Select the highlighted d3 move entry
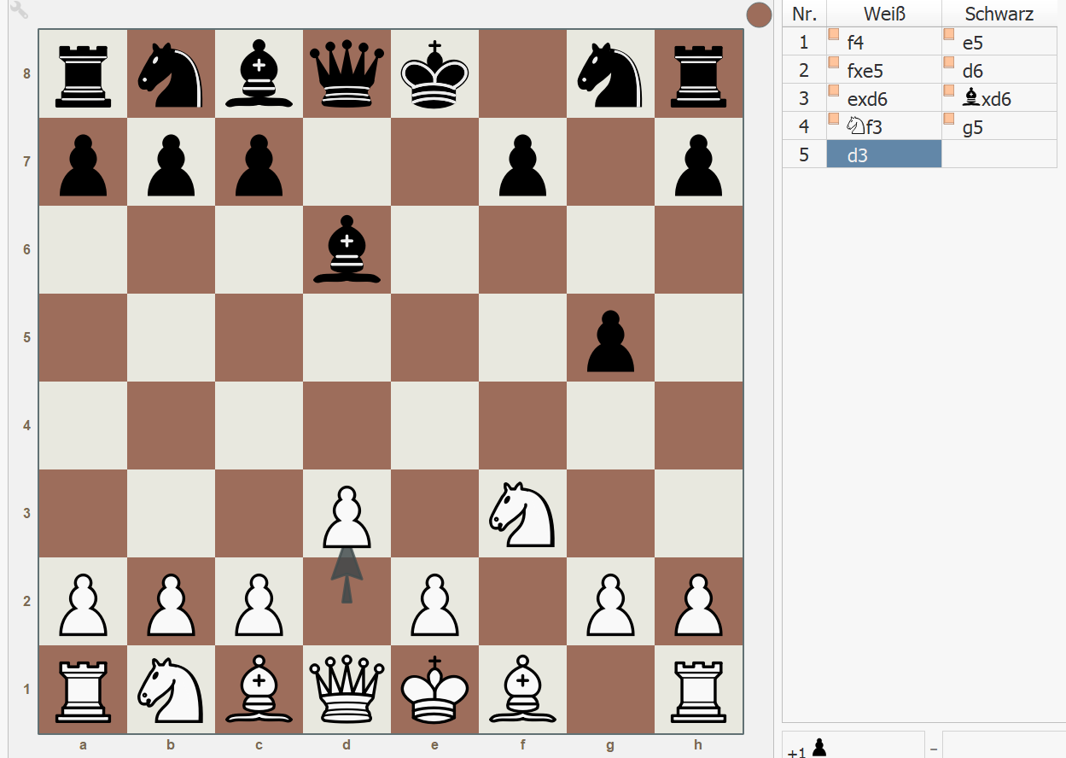 [883, 155]
